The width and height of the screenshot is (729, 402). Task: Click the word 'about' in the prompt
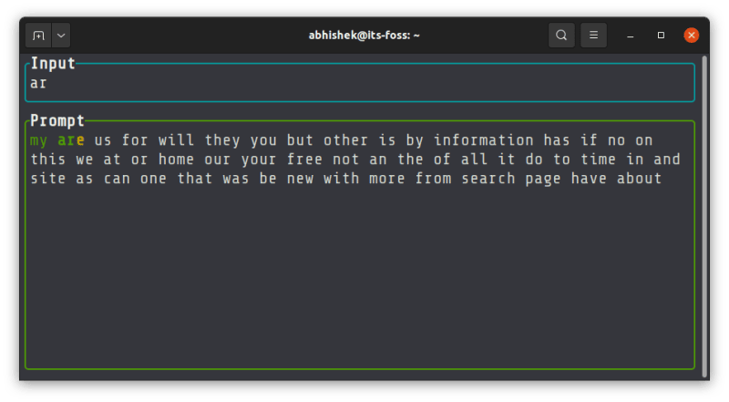click(x=640, y=178)
